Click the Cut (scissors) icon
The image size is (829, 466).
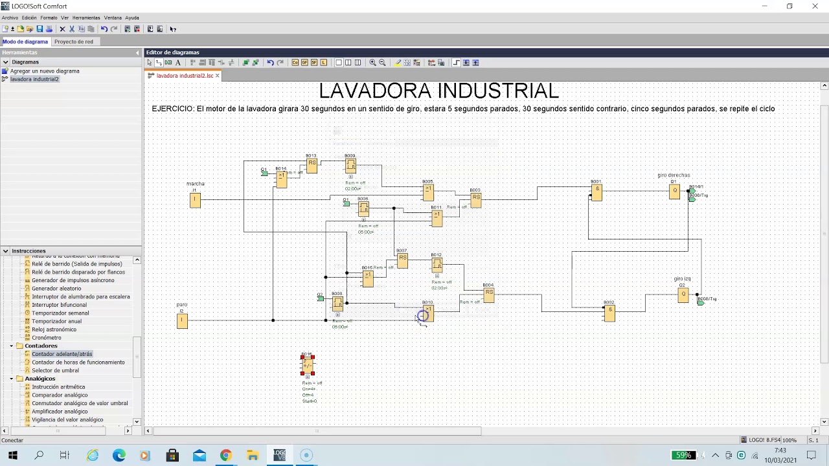72,29
